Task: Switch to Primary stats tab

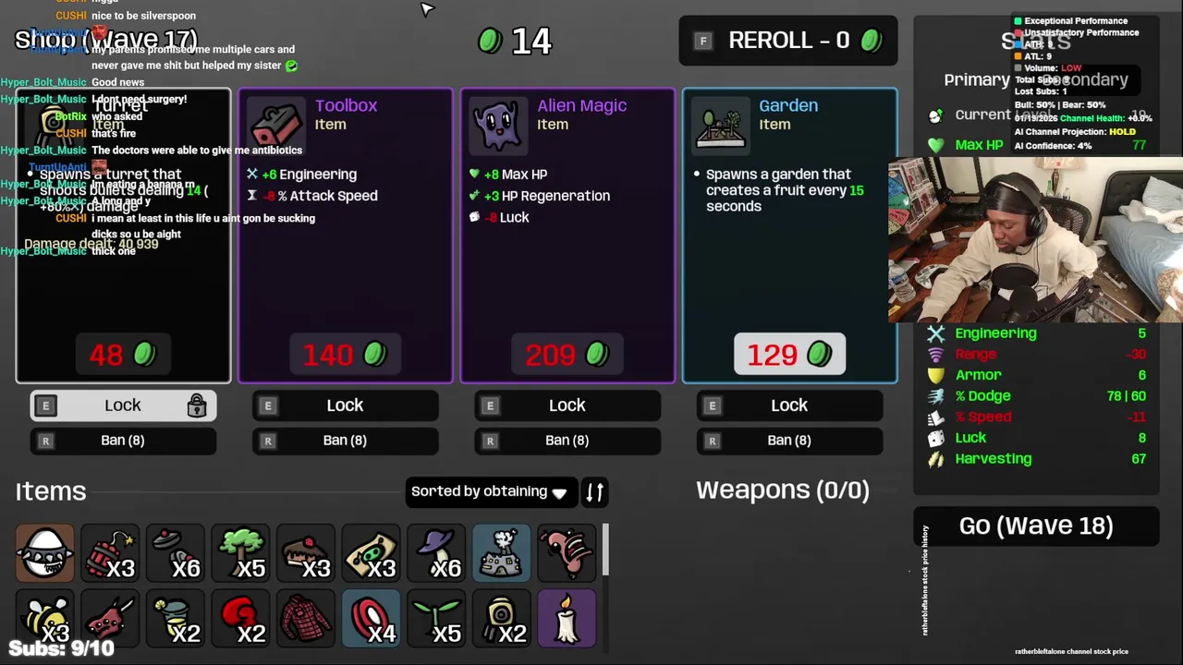Action: tap(976, 79)
